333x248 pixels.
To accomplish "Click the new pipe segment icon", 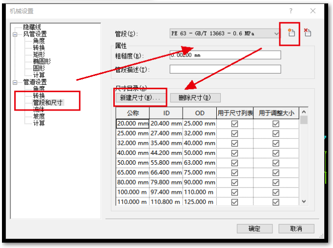I will coord(291,33).
